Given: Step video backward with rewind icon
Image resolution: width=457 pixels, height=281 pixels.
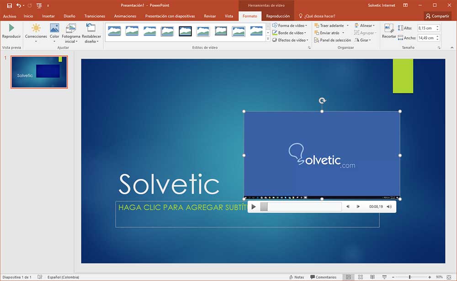Looking at the screenshot, I should click(x=348, y=207).
